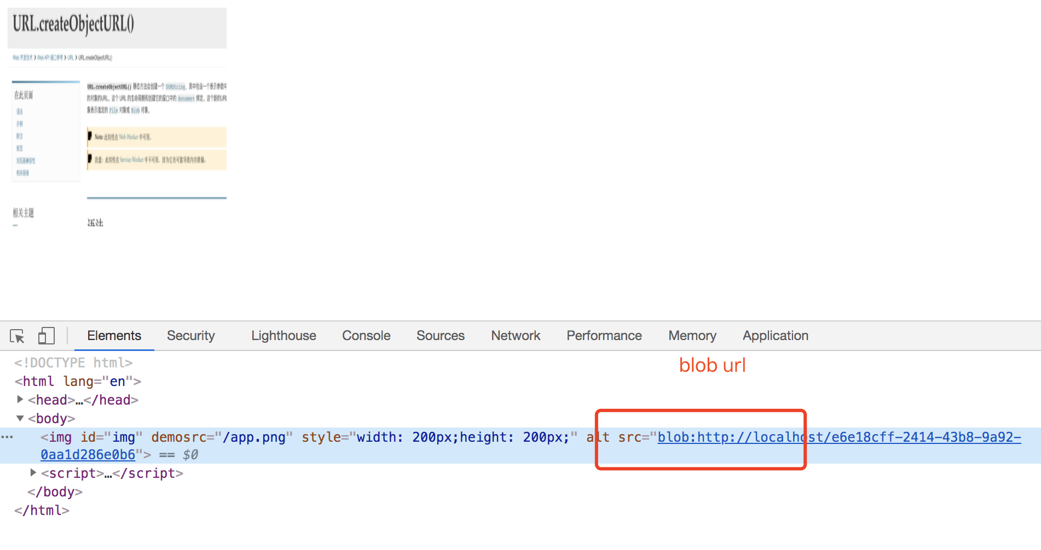Open the Lighthouse tab
1041x550 pixels.
(x=284, y=336)
